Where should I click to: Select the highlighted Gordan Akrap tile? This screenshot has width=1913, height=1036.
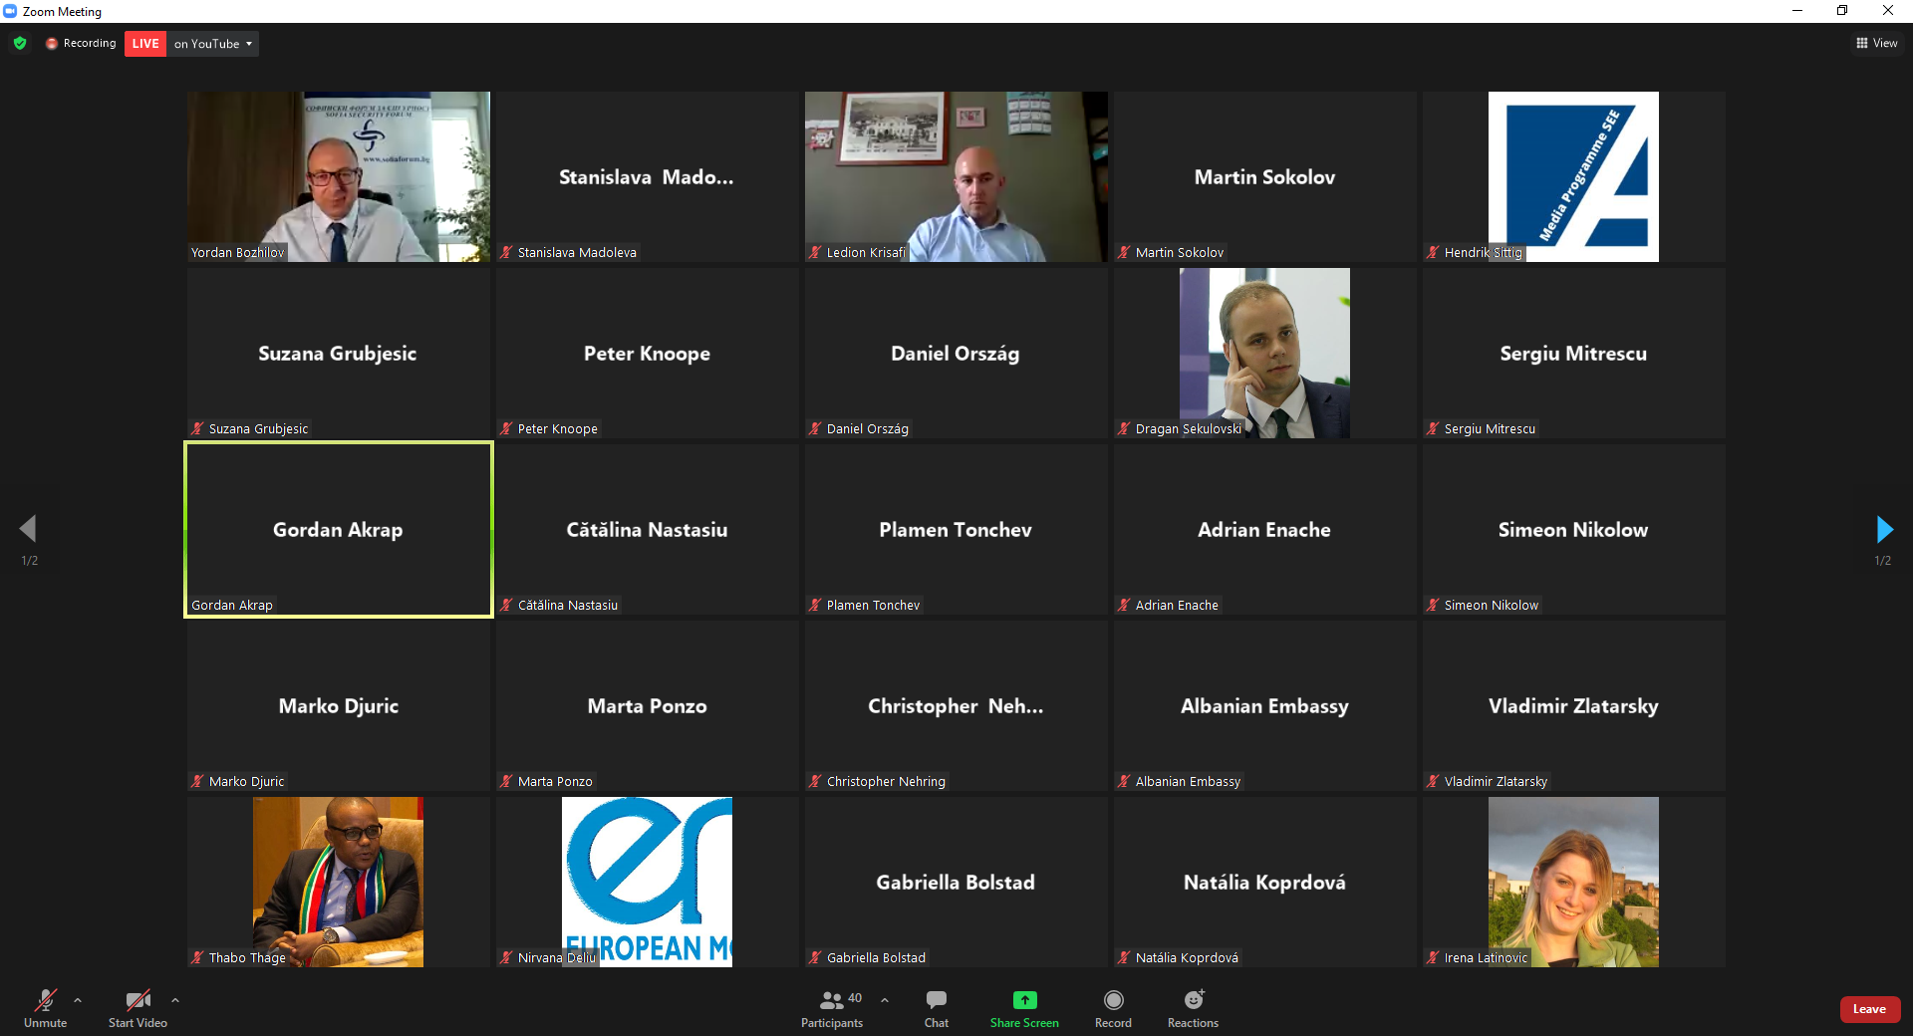click(338, 529)
